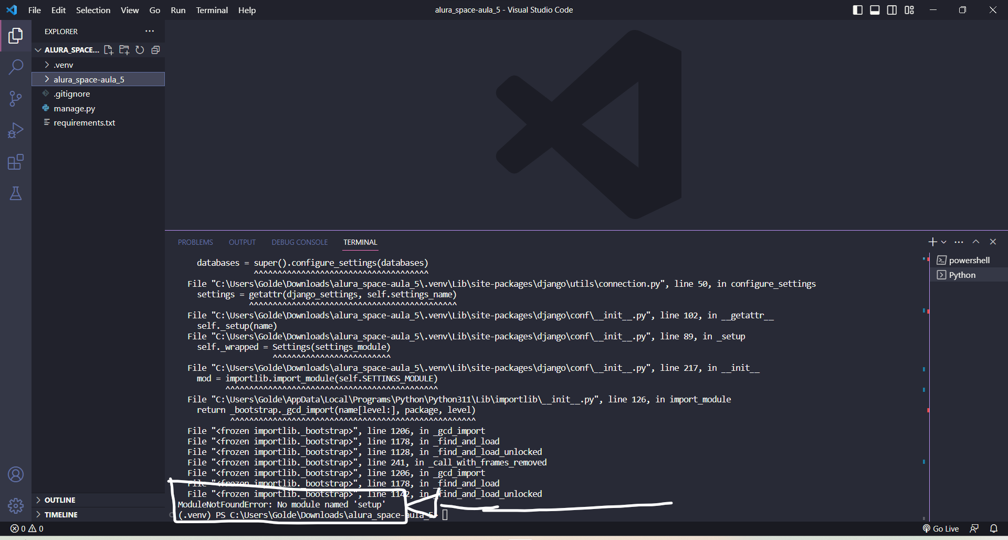This screenshot has width=1008, height=540.
Task: Toggle the bottom panel layout icon
Action: (875, 10)
